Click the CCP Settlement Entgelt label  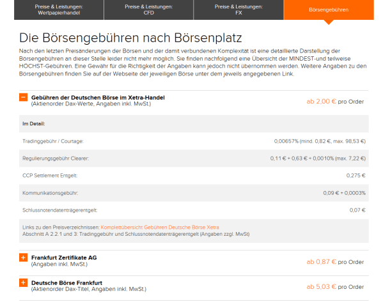(x=50, y=176)
